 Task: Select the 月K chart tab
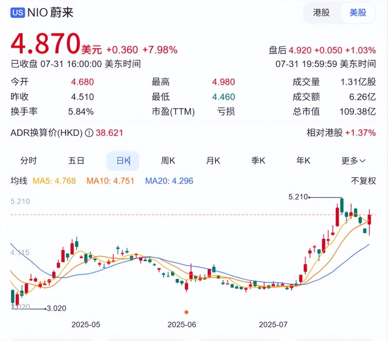tap(213, 161)
